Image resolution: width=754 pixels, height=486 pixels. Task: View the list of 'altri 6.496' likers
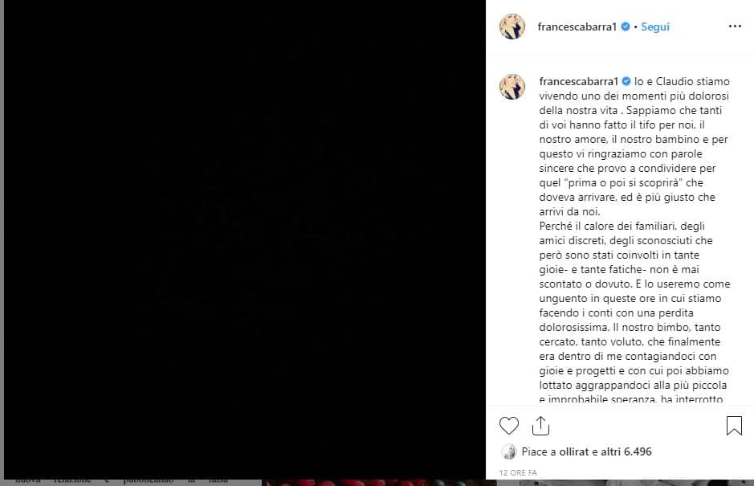click(626, 451)
